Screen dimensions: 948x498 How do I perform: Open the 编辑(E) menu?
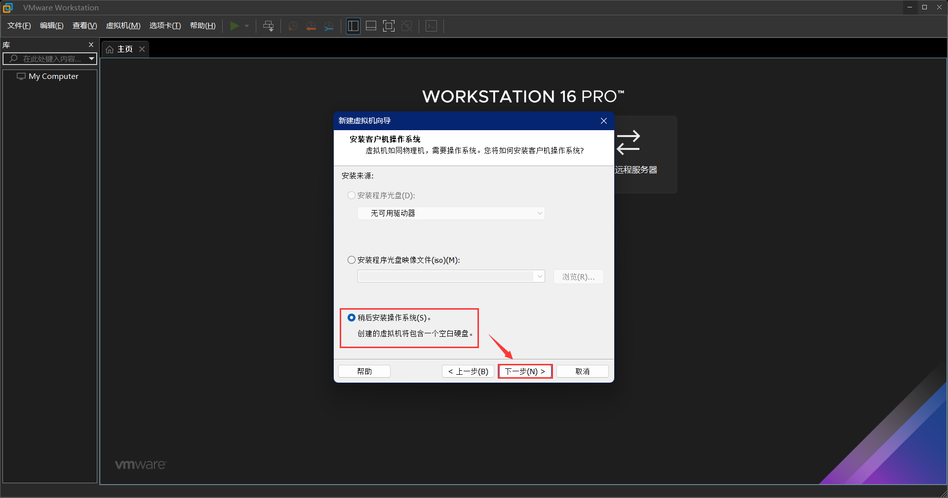coord(52,26)
